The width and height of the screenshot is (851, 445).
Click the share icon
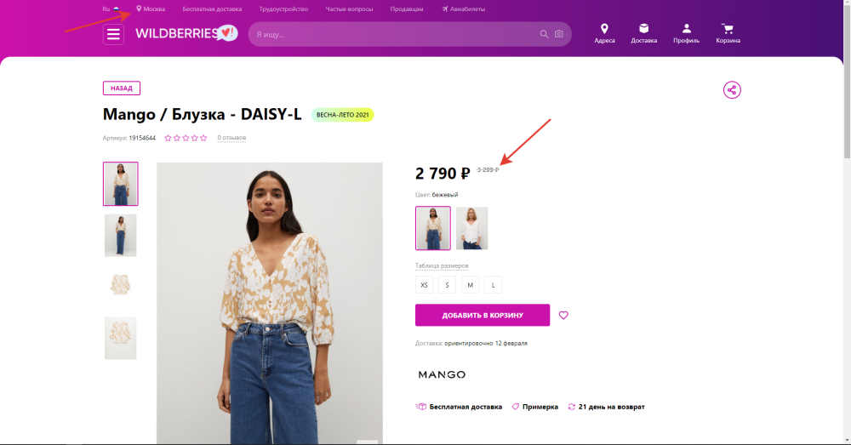[732, 90]
